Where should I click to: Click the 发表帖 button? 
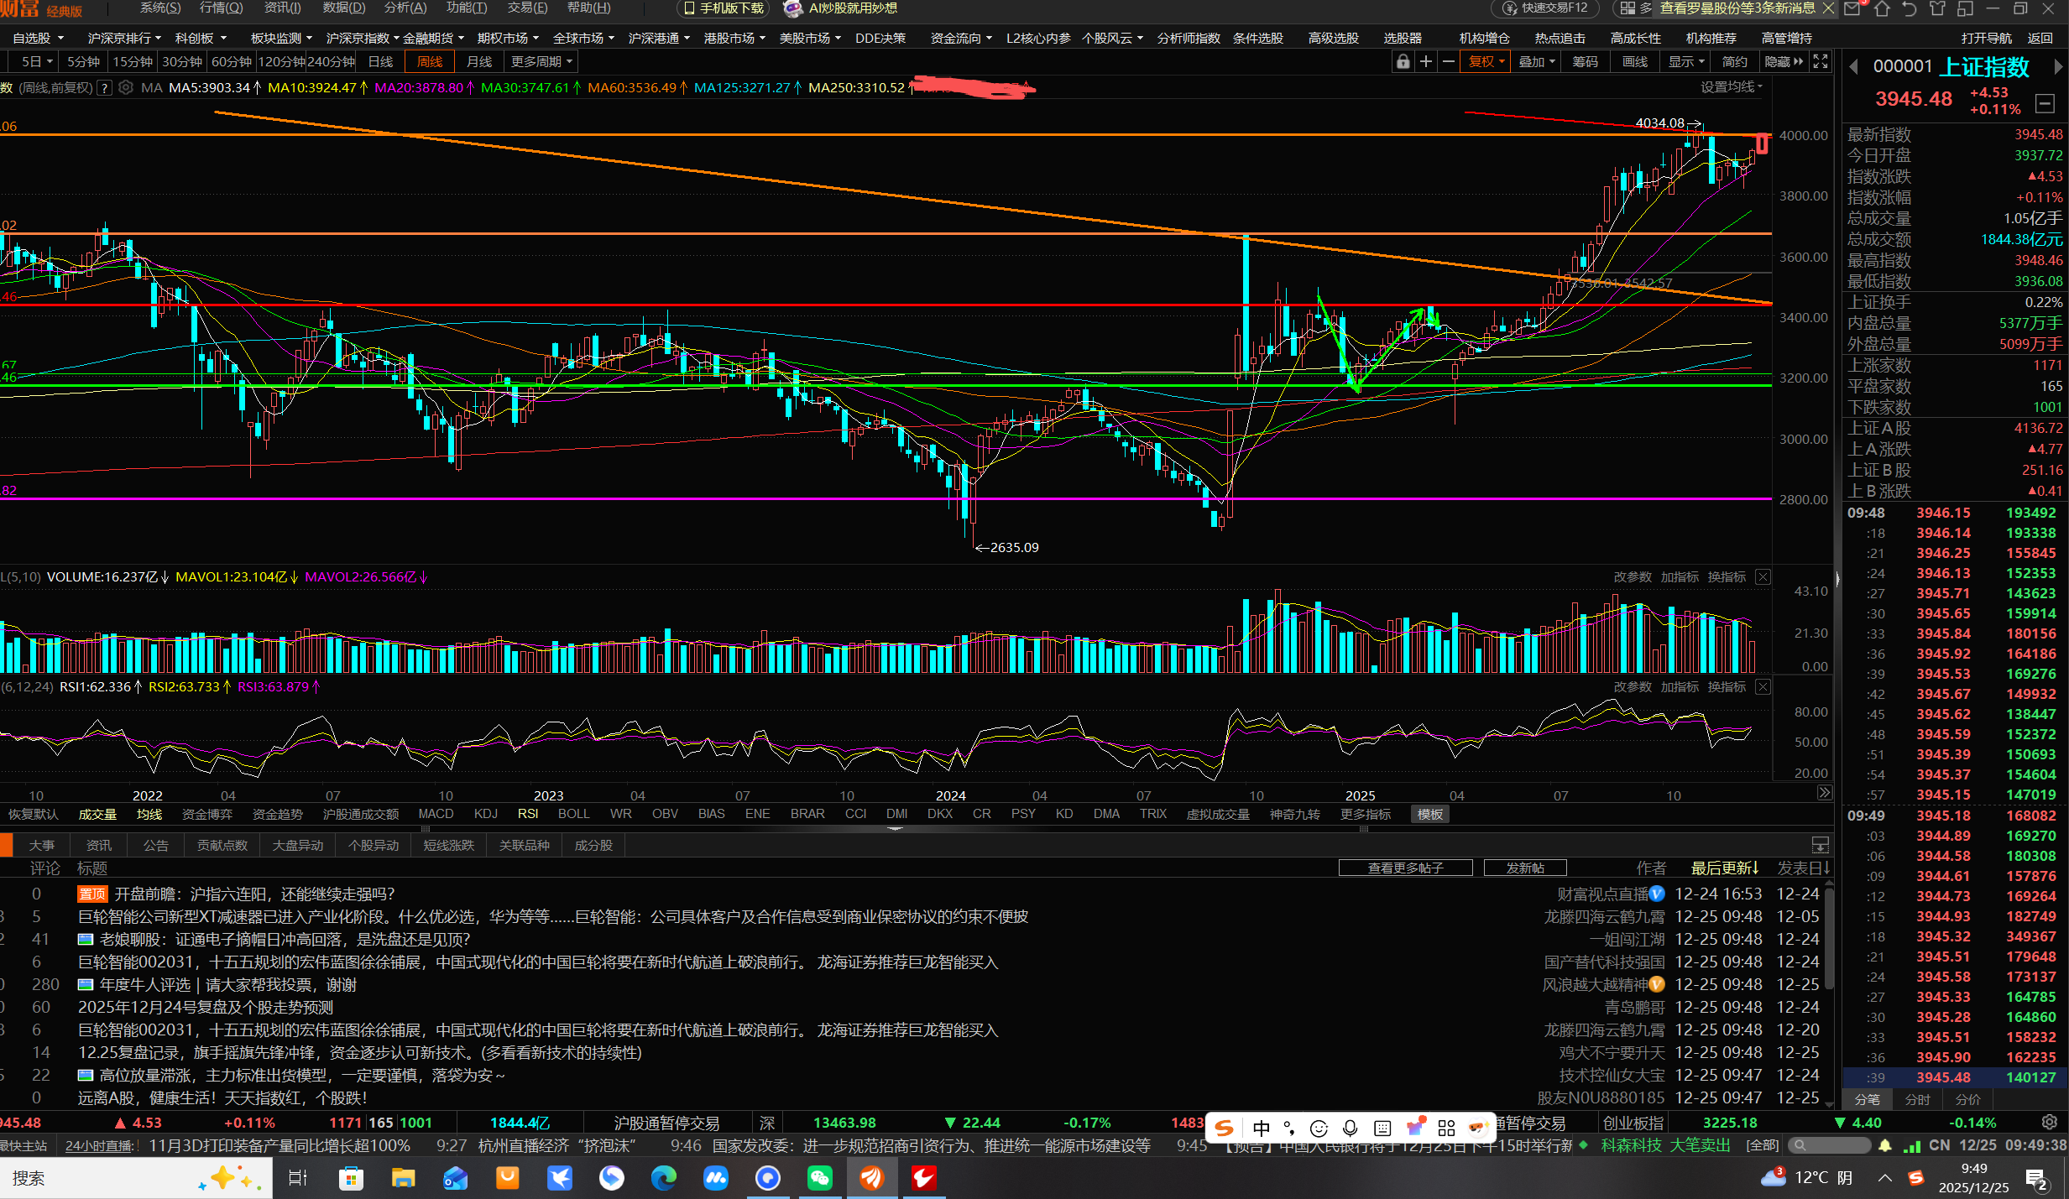point(1524,868)
